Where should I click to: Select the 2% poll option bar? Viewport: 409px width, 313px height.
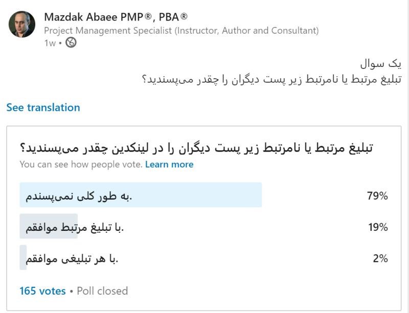pyautogui.click(x=72, y=259)
